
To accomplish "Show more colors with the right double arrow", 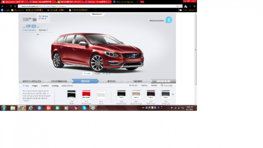I will click(x=173, y=94).
